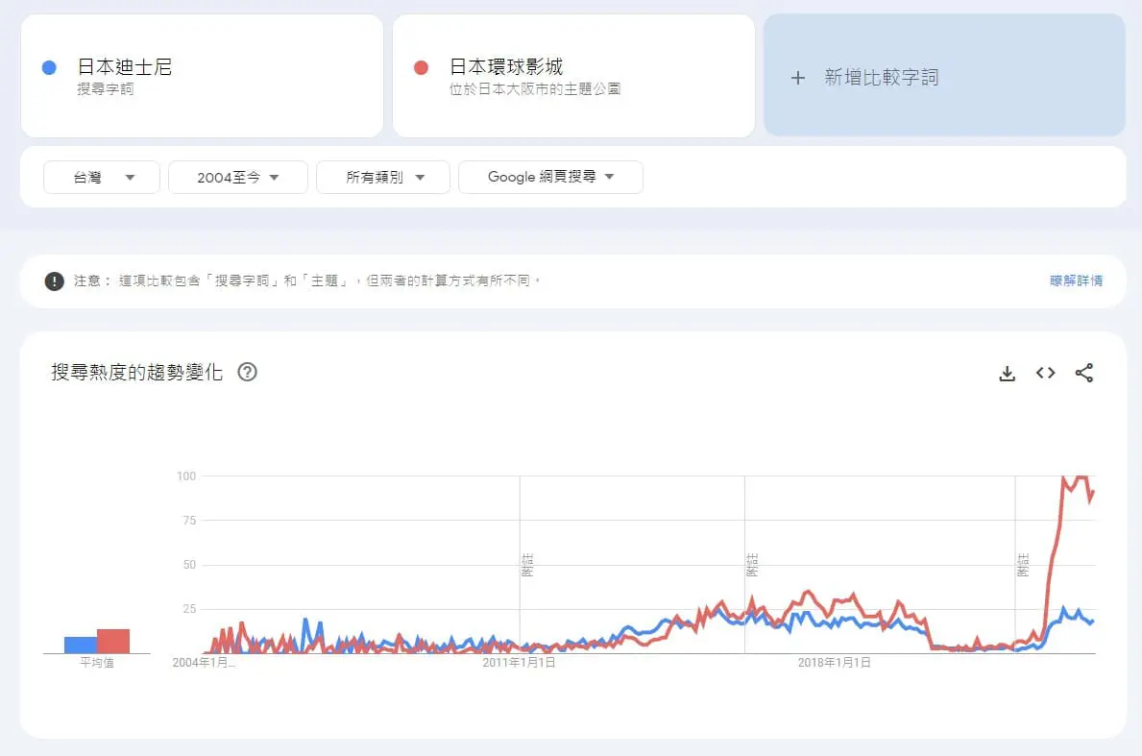Click the 2011年1月1日 axis label

(519, 663)
